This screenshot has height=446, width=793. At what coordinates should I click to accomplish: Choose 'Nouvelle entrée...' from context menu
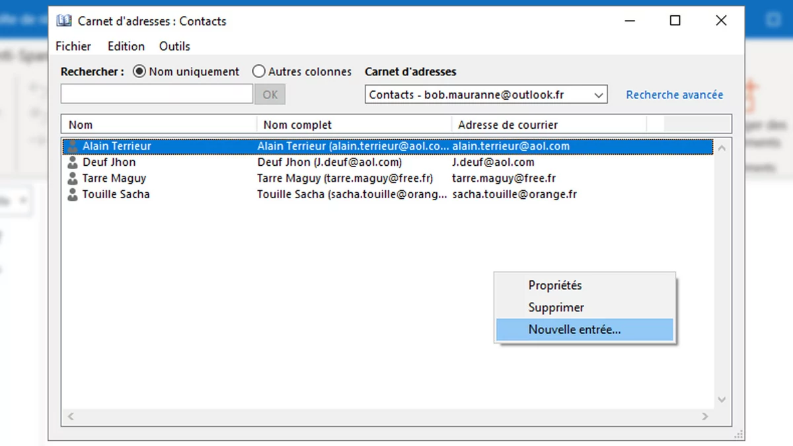tap(574, 330)
